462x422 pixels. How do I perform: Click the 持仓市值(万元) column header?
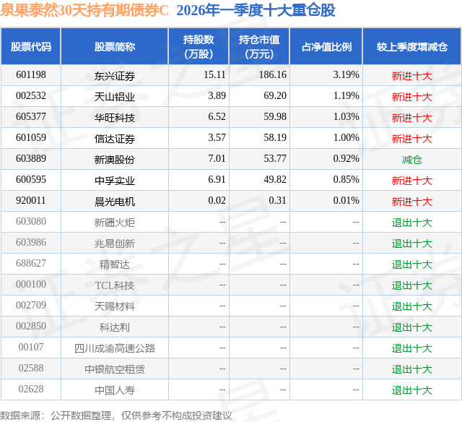point(259,46)
